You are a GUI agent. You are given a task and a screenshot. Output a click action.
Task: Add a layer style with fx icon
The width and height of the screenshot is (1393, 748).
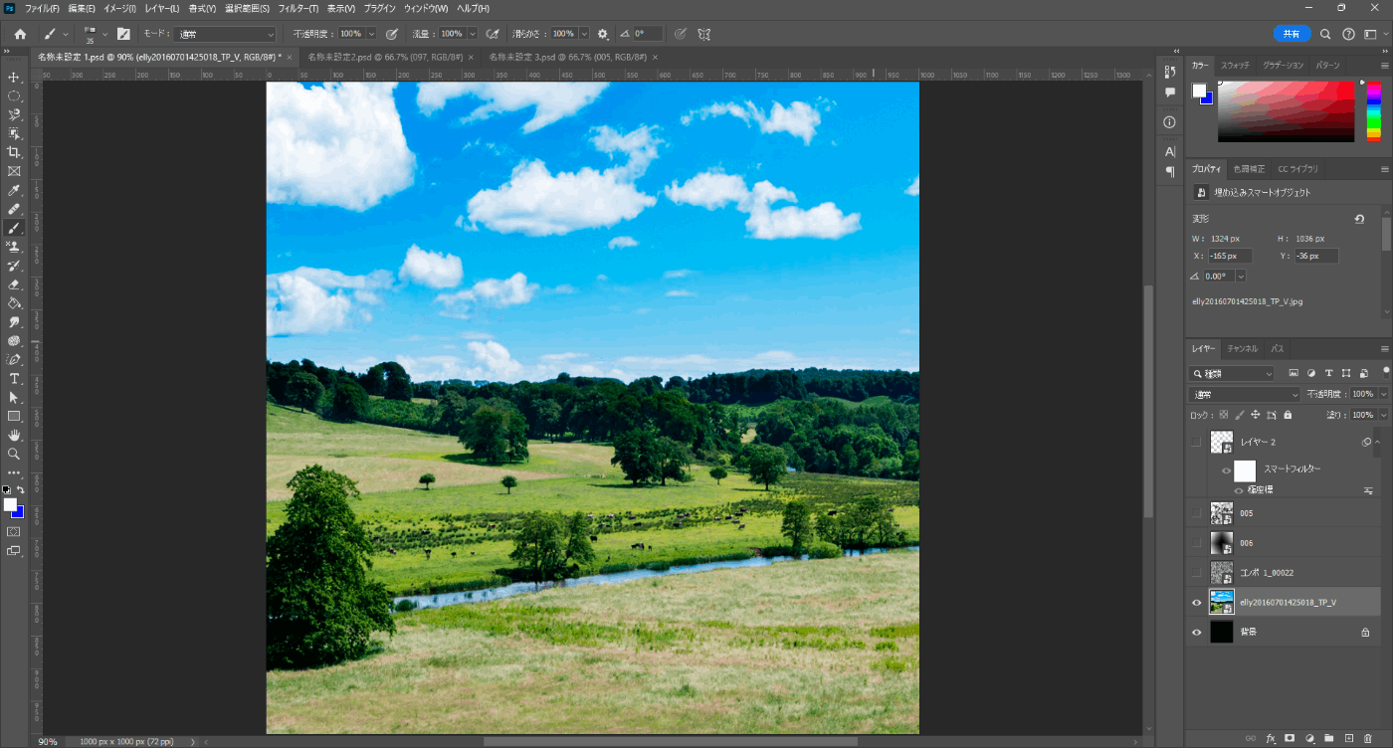[1271, 738]
